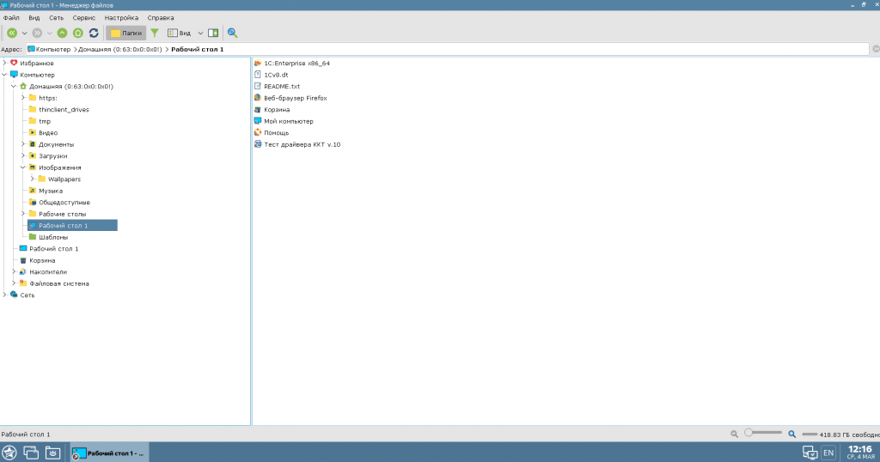Viewport: 880px width, 462px height.
Task: Select the Видео folder icon
Action: click(x=33, y=132)
